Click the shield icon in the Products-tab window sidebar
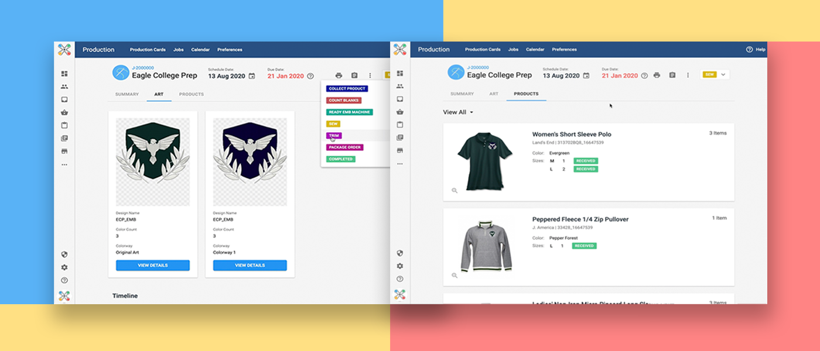The width and height of the screenshot is (820, 351). pyautogui.click(x=400, y=253)
